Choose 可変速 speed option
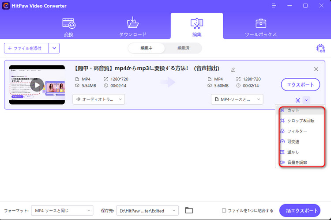331x220 pixels. coord(300,142)
